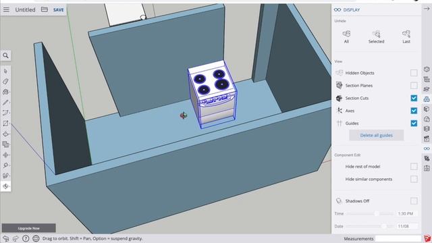Select the Push/Pull tool
This screenshot has height=243, width=432.
[x=6, y=134]
